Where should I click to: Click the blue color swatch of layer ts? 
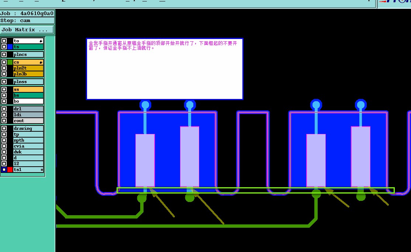10,47
